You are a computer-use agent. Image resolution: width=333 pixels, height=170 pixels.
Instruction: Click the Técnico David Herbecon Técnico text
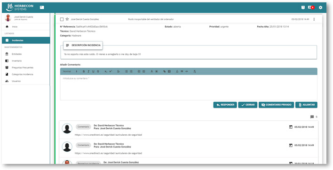point(78,31)
